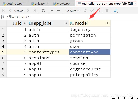Click the filter search magnifier icon
This screenshot has height=100, width=138.
[x=2, y=17]
